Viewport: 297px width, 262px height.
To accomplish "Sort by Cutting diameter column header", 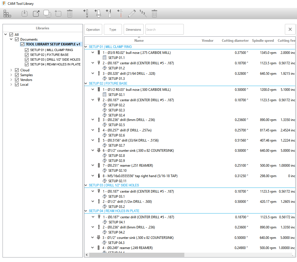I will [235, 41].
